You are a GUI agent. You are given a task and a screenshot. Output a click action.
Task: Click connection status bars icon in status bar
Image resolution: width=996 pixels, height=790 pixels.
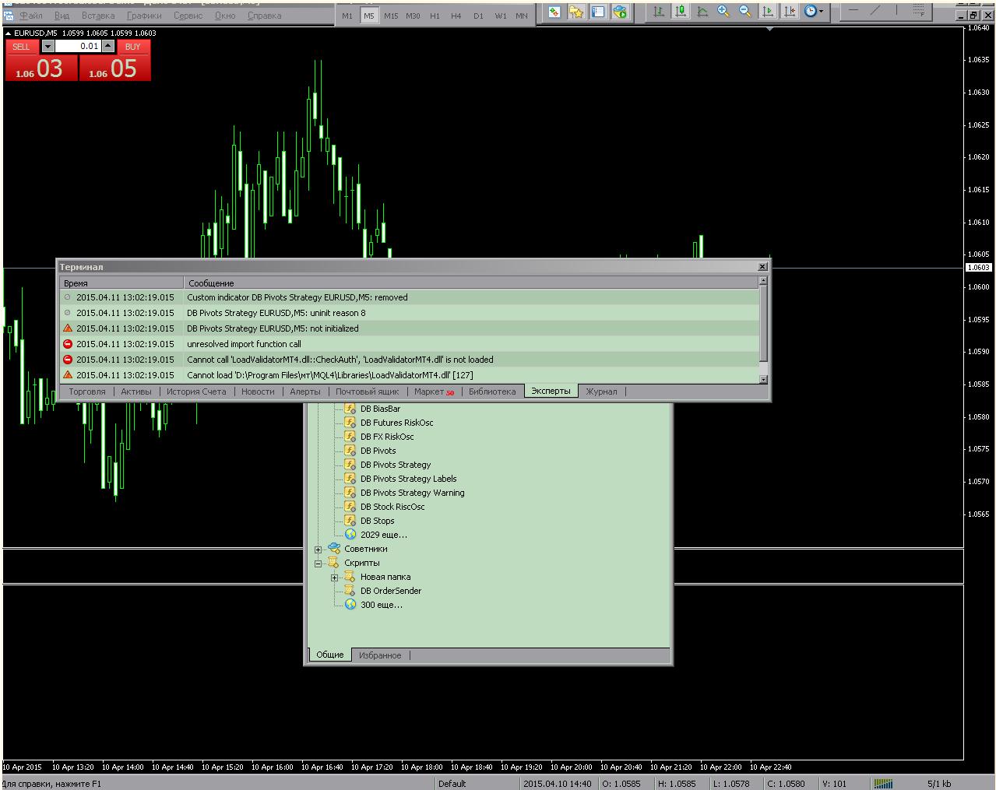coord(883,783)
